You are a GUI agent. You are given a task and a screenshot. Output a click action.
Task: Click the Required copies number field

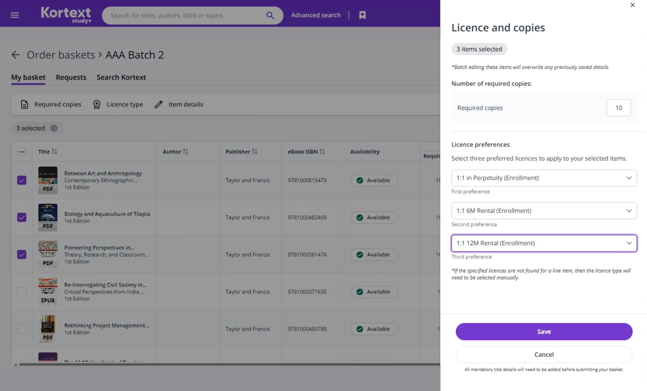click(x=618, y=108)
